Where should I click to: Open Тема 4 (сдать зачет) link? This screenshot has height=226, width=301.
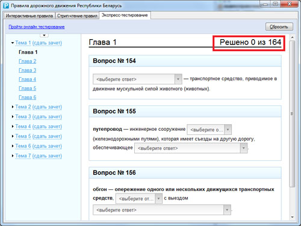point(39,127)
